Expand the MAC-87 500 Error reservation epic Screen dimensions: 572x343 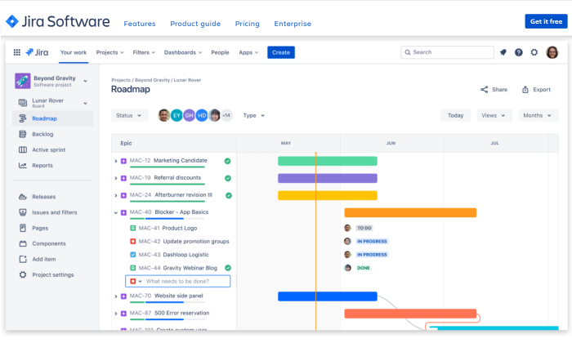click(x=116, y=314)
